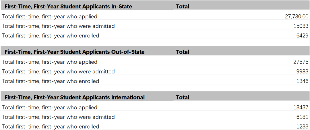This screenshot has width=310, height=130.
Task: Select the International 'who enrolled' label cell
Action: click(86, 126)
